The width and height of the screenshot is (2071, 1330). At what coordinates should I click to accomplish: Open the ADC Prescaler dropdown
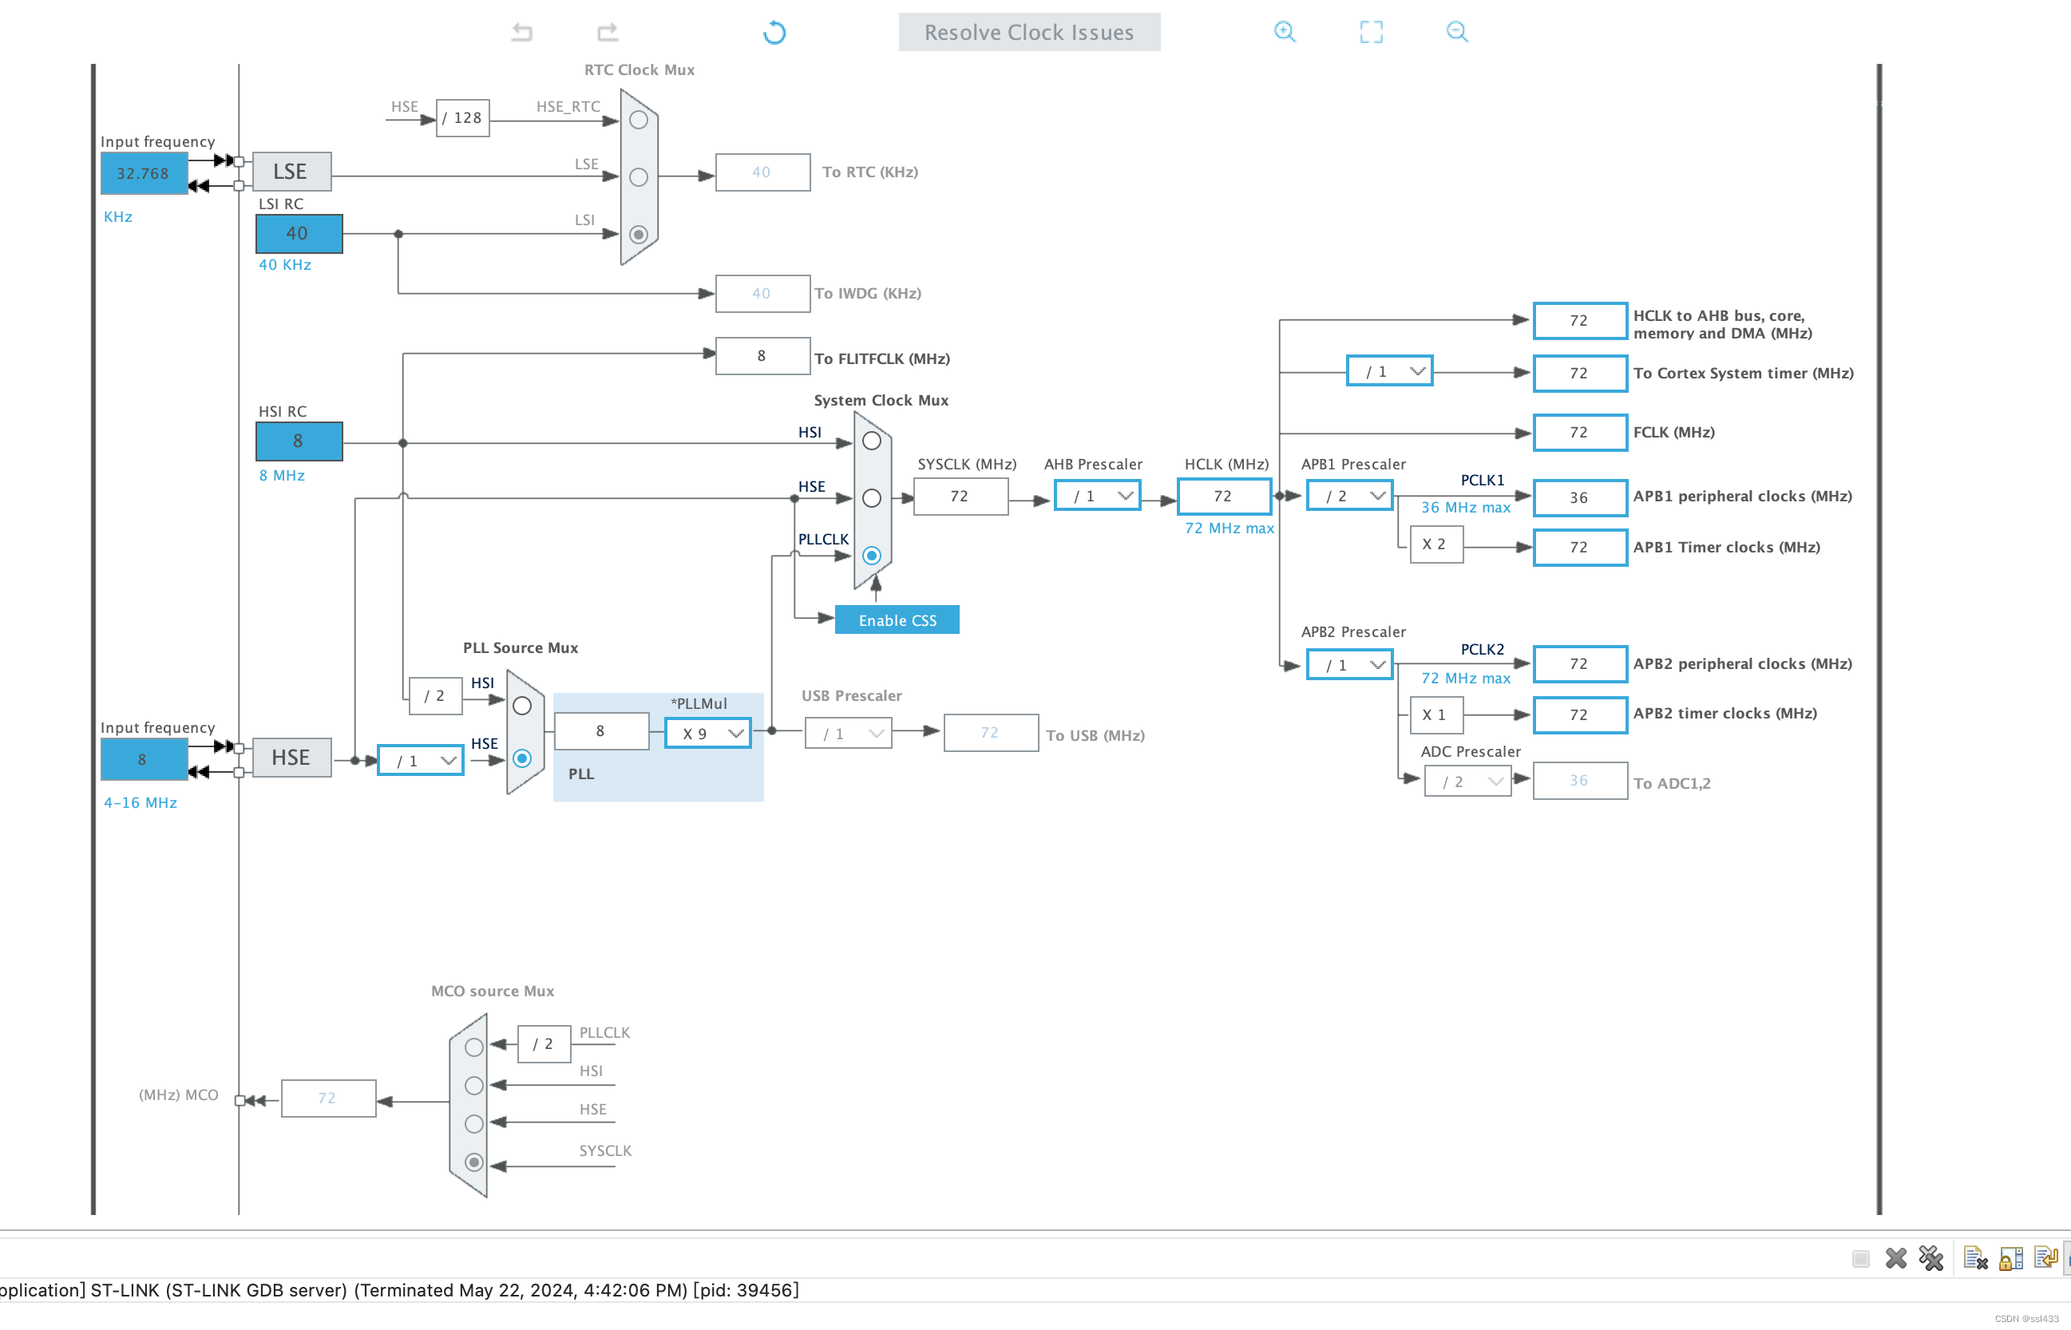pyautogui.click(x=1467, y=782)
